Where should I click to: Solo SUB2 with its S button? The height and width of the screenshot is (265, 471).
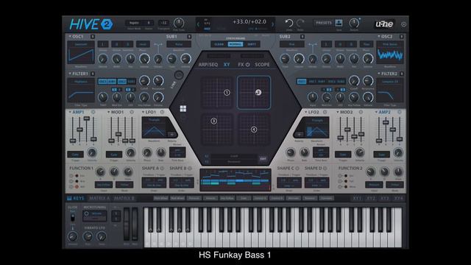(302, 37)
